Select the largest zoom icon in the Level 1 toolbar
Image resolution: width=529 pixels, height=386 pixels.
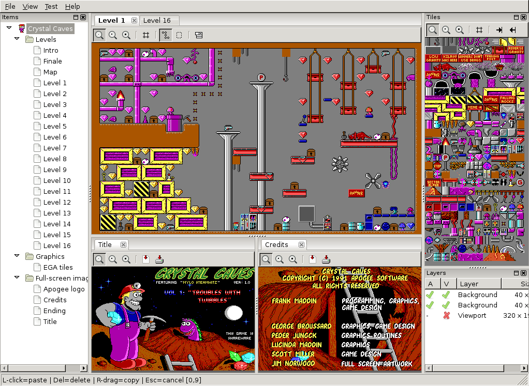click(x=126, y=35)
